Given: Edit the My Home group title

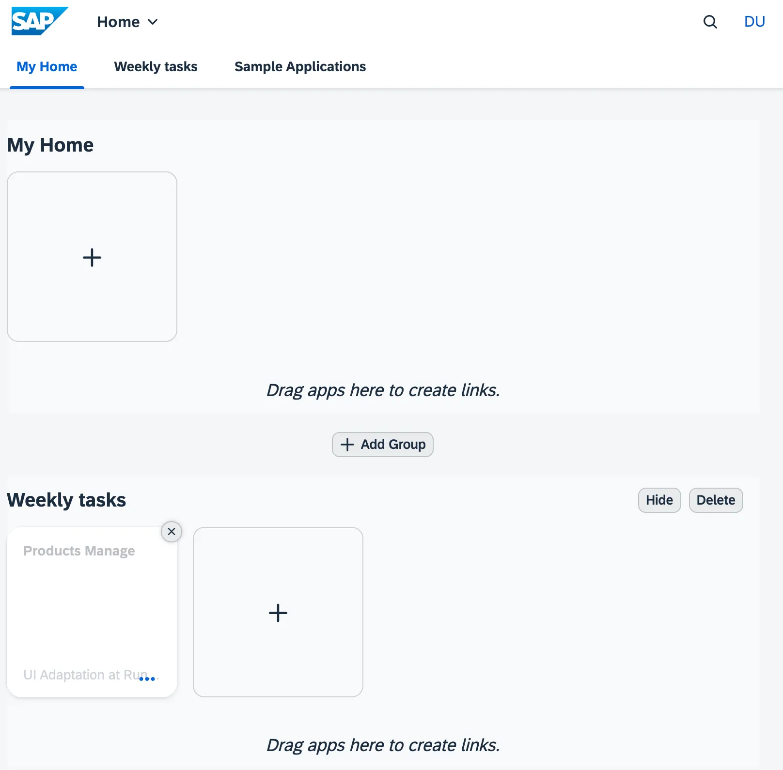Looking at the screenshot, I should click(x=50, y=145).
